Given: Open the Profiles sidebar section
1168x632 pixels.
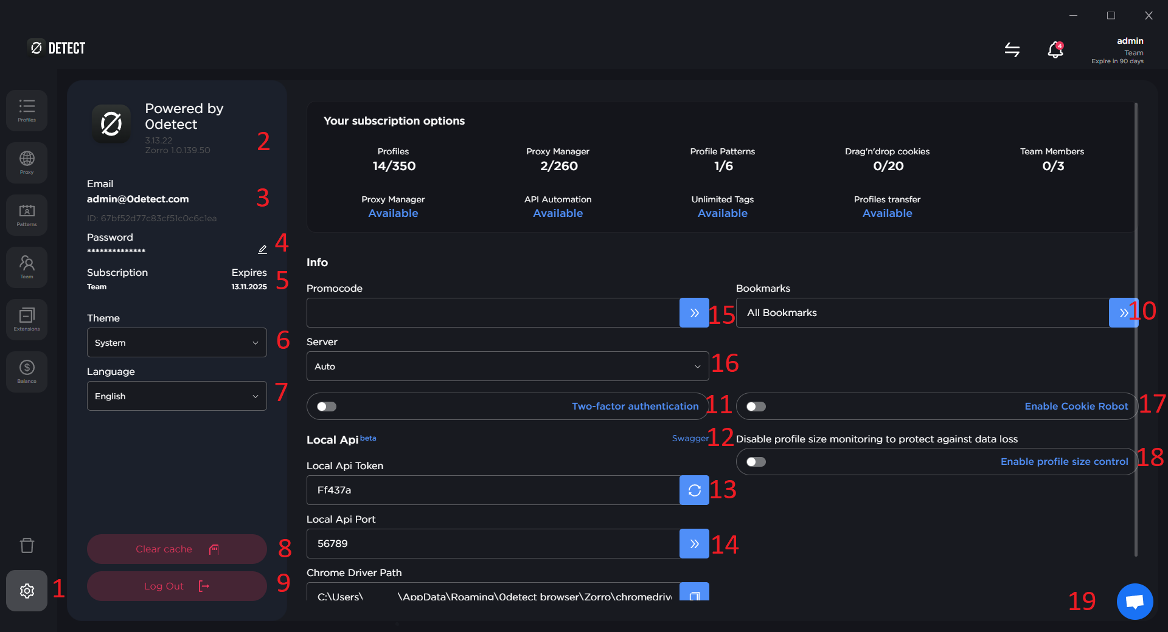Looking at the screenshot, I should [27, 111].
